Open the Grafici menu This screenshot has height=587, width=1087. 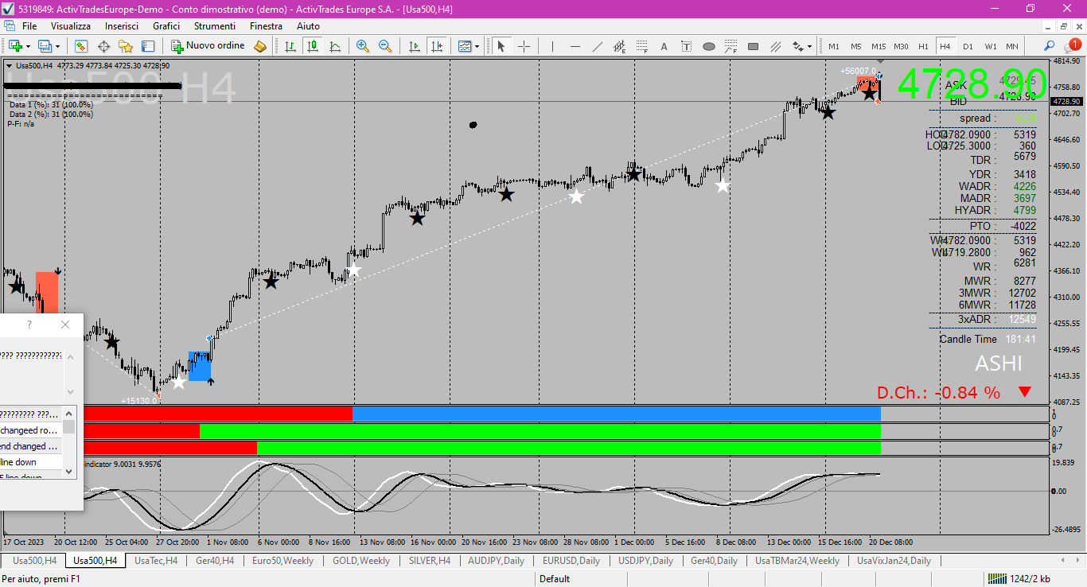point(166,26)
